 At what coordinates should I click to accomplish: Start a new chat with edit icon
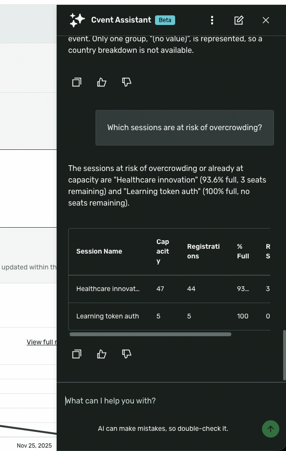point(239,20)
